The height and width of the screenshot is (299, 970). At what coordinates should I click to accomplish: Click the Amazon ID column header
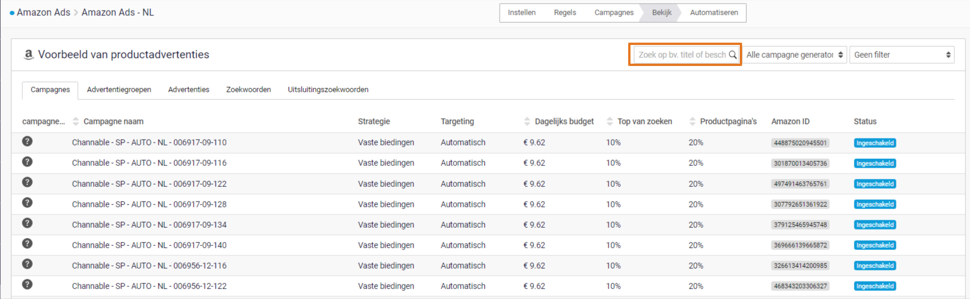(x=791, y=121)
